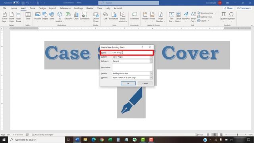
Task: Adjust the zoom slider in status bar
Action: click(237, 135)
